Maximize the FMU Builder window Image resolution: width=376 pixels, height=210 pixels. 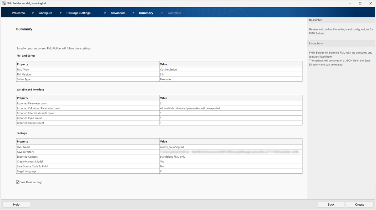click(360, 3)
